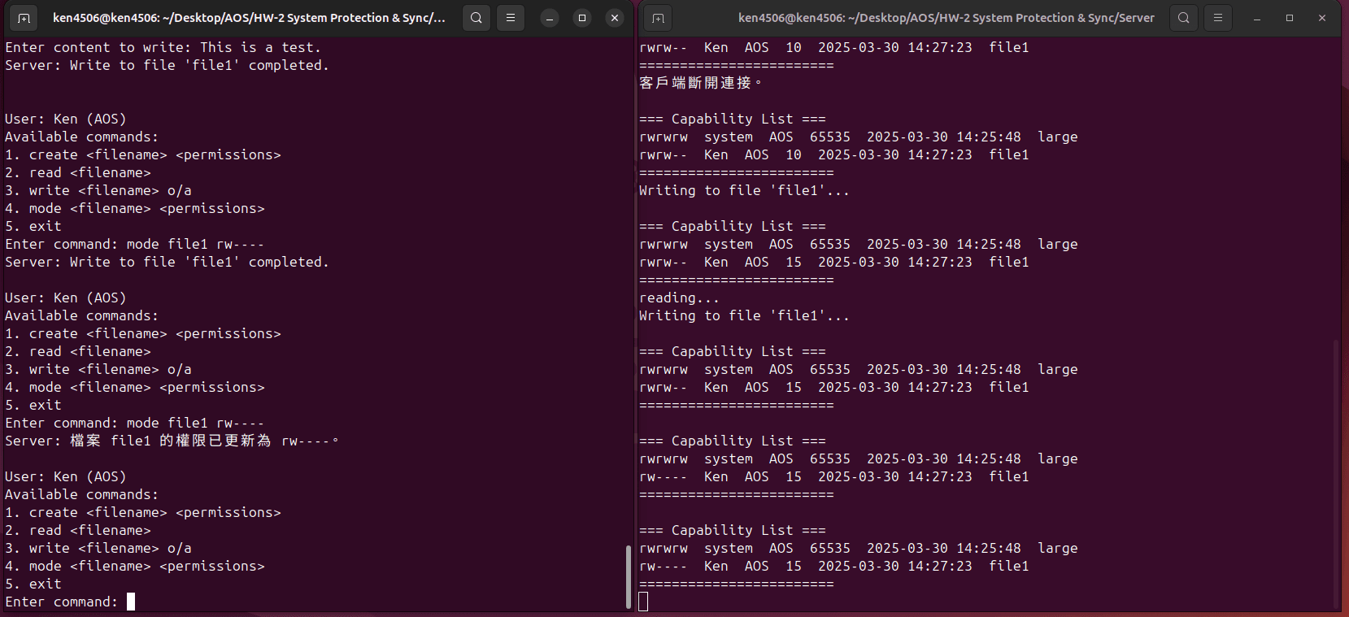The image size is (1349, 617).
Task: Open a new tab in the Server terminal
Action: pos(658,18)
